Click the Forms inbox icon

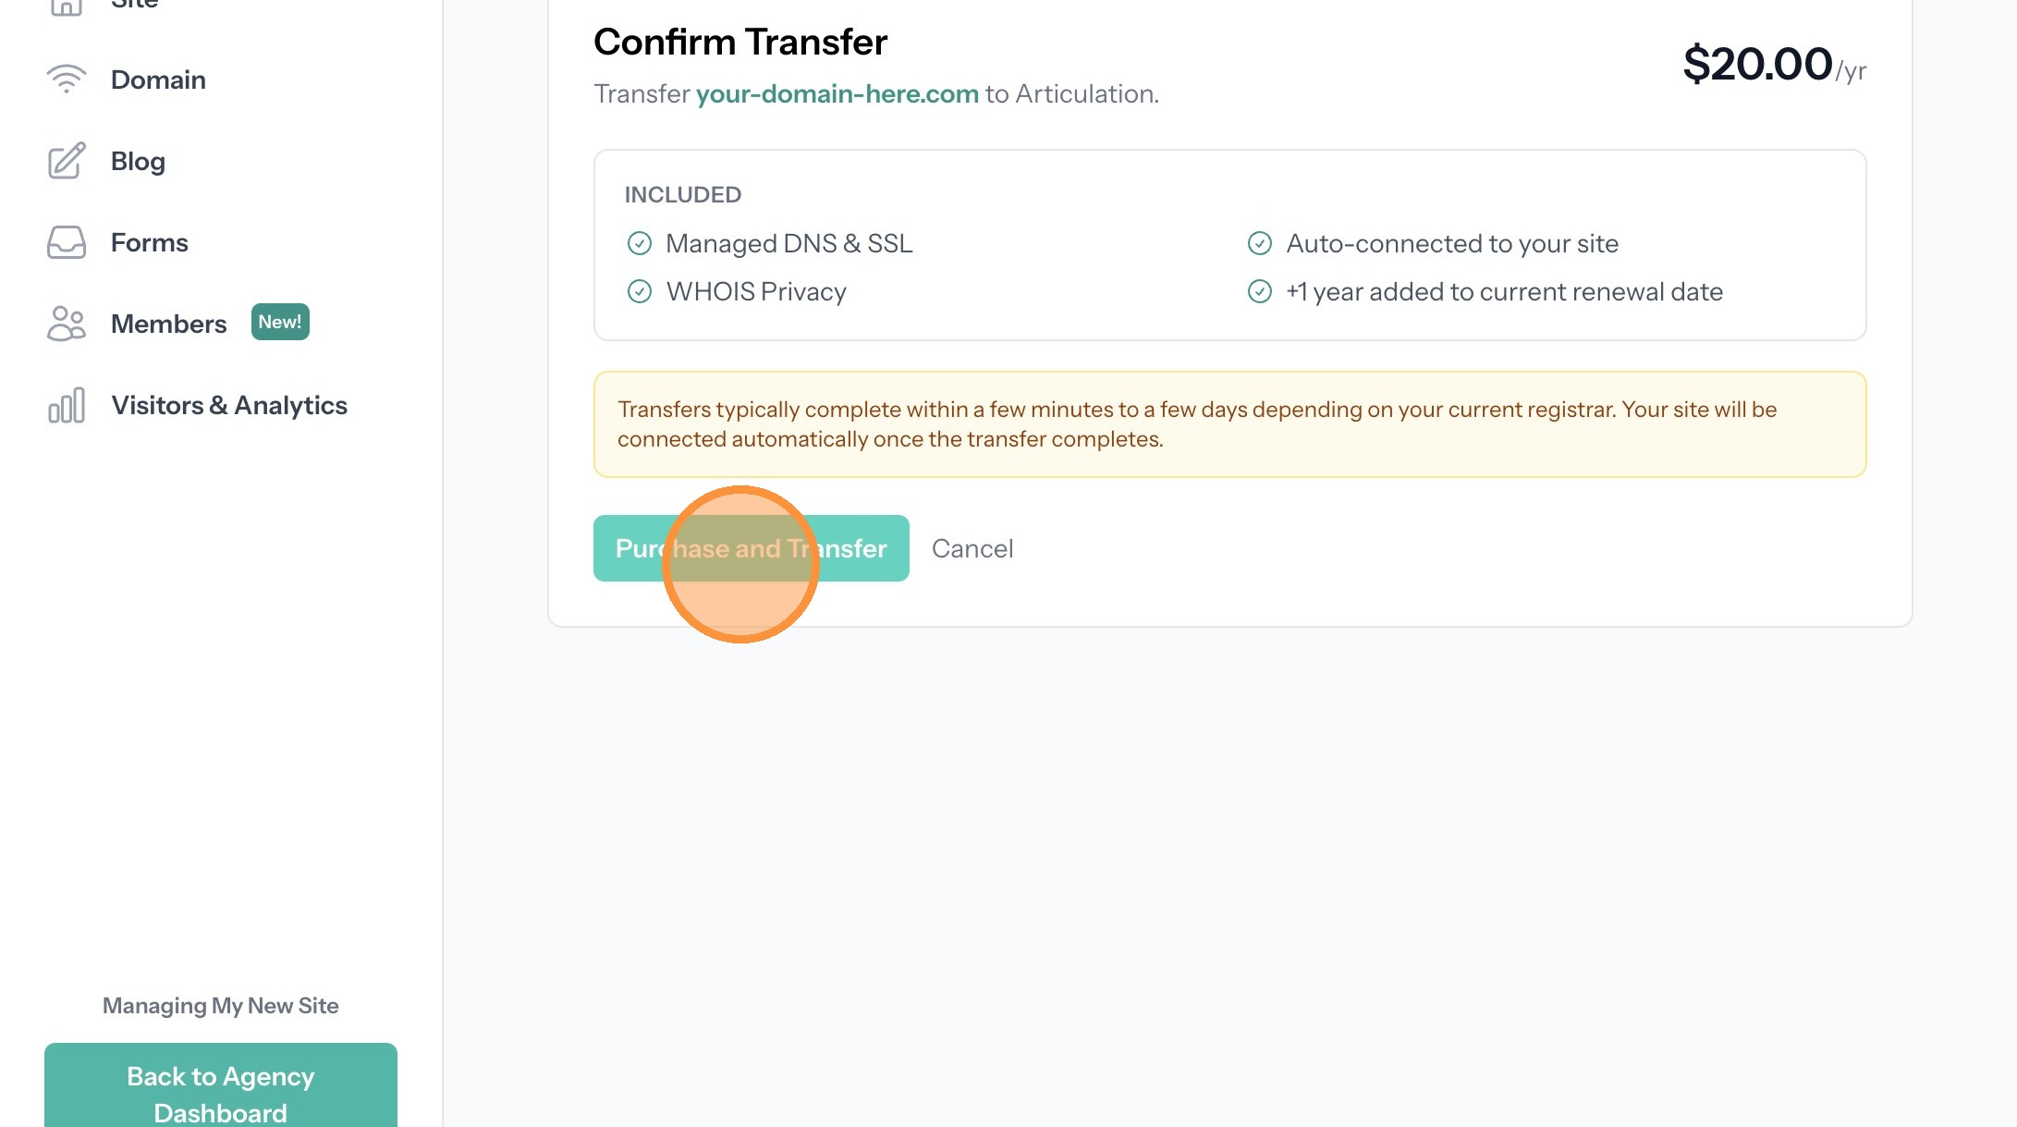(x=66, y=242)
